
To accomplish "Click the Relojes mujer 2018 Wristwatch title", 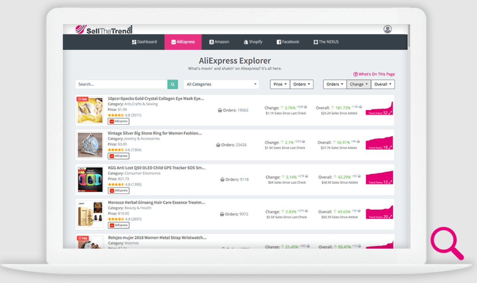I will click(157, 238).
